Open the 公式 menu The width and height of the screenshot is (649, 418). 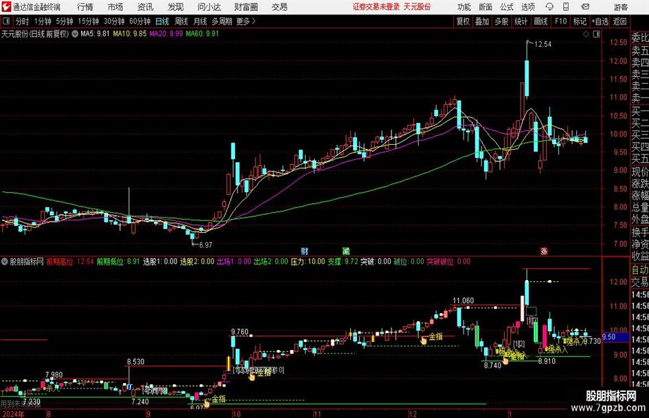click(x=506, y=7)
